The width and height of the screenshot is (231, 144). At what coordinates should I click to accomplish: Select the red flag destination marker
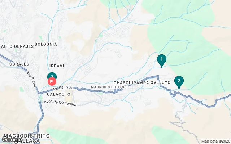[52, 81]
